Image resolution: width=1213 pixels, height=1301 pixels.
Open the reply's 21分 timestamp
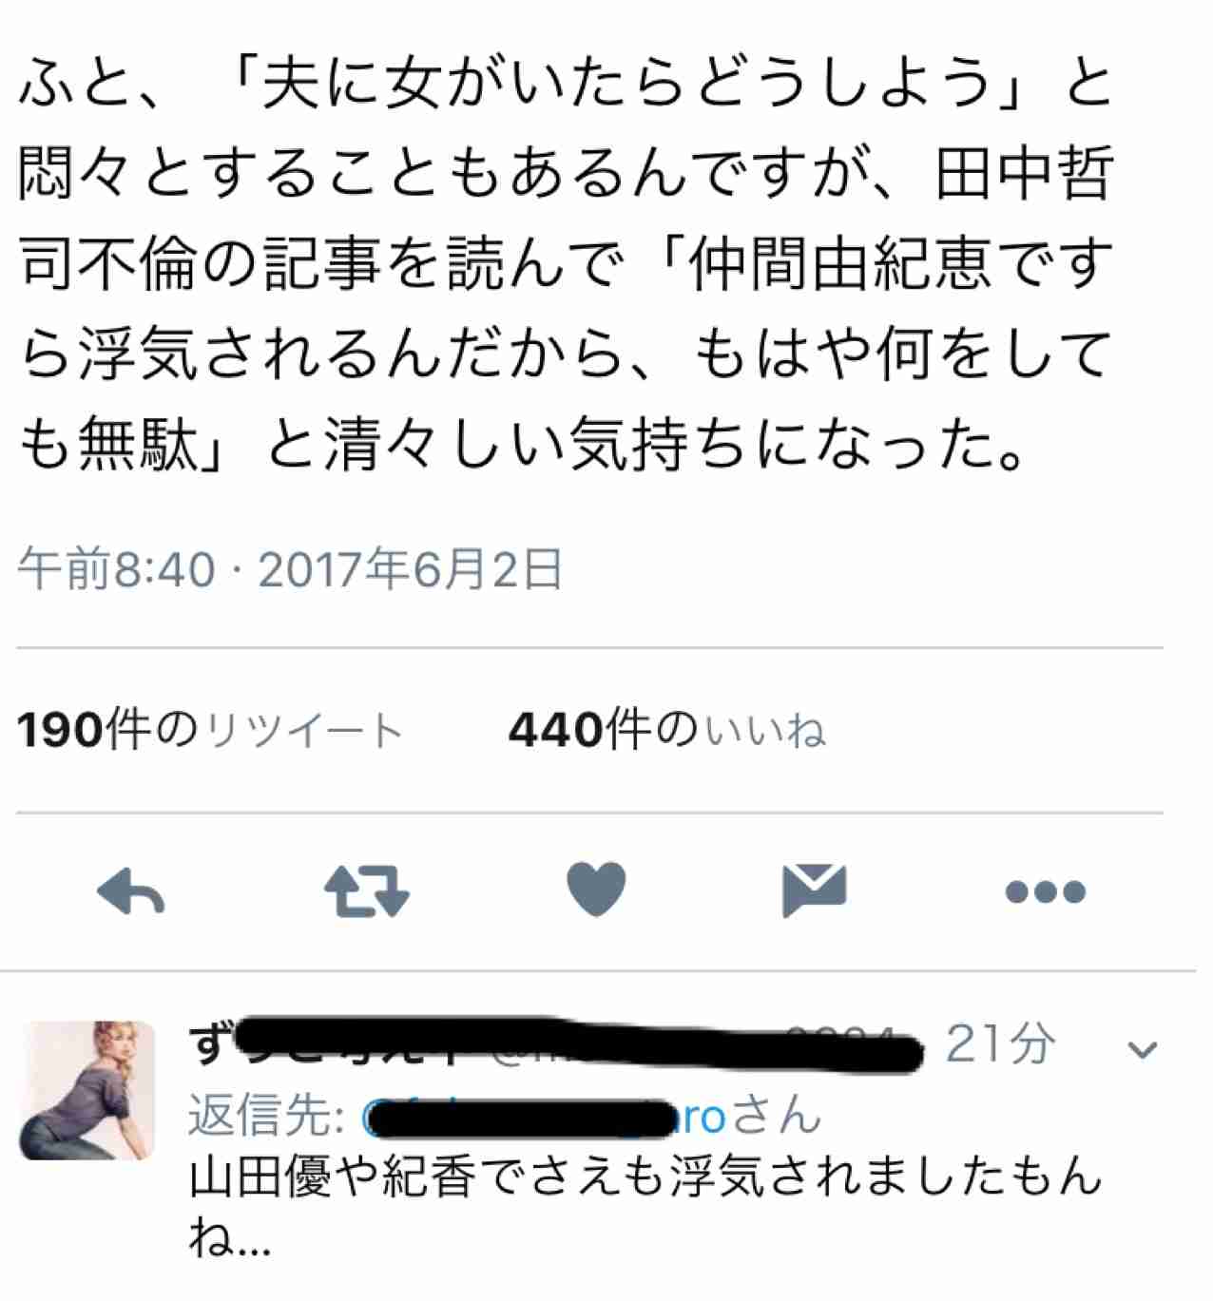(x=1000, y=1043)
